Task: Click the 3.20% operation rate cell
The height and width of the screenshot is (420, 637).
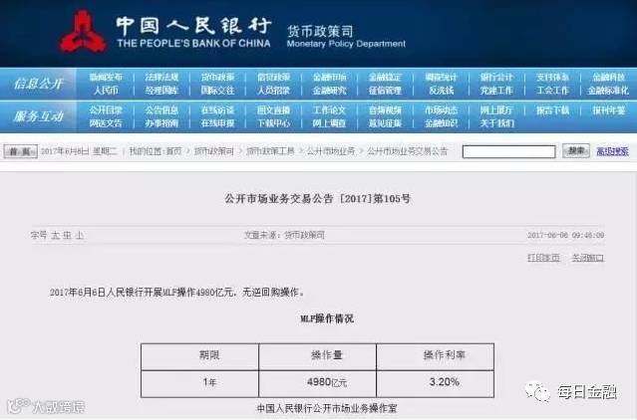Action: [435, 383]
